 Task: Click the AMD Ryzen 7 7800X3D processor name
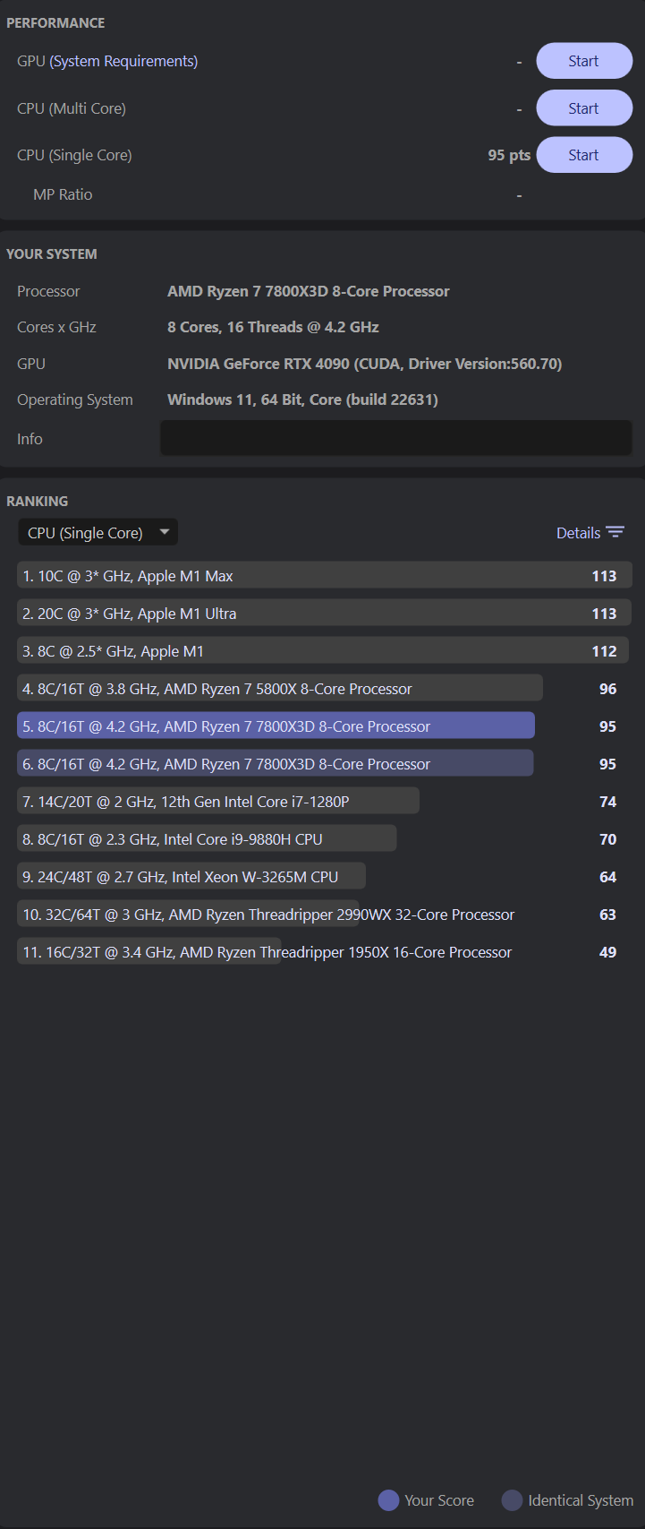tap(309, 291)
